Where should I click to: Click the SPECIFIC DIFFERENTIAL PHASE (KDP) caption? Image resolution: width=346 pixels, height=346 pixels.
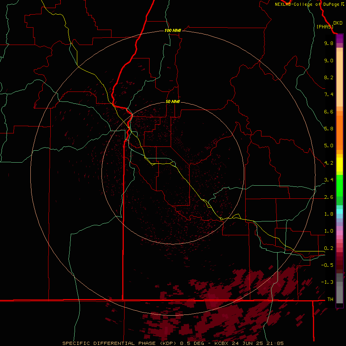click(119, 343)
